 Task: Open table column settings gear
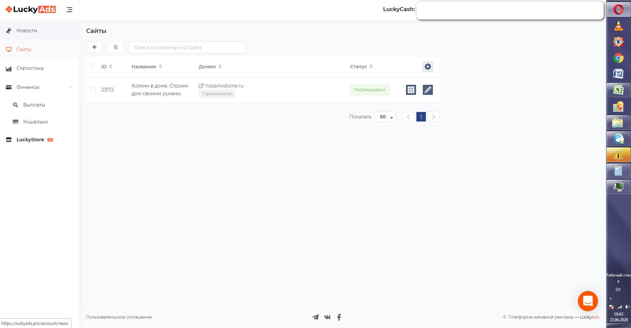pos(428,67)
